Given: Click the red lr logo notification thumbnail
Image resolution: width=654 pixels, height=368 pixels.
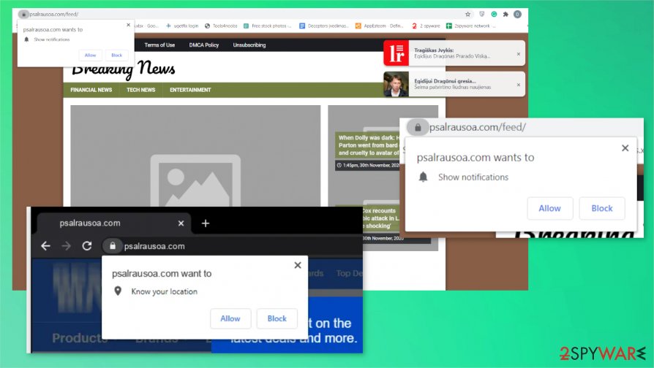Looking at the screenshot, I should [396, 53].
